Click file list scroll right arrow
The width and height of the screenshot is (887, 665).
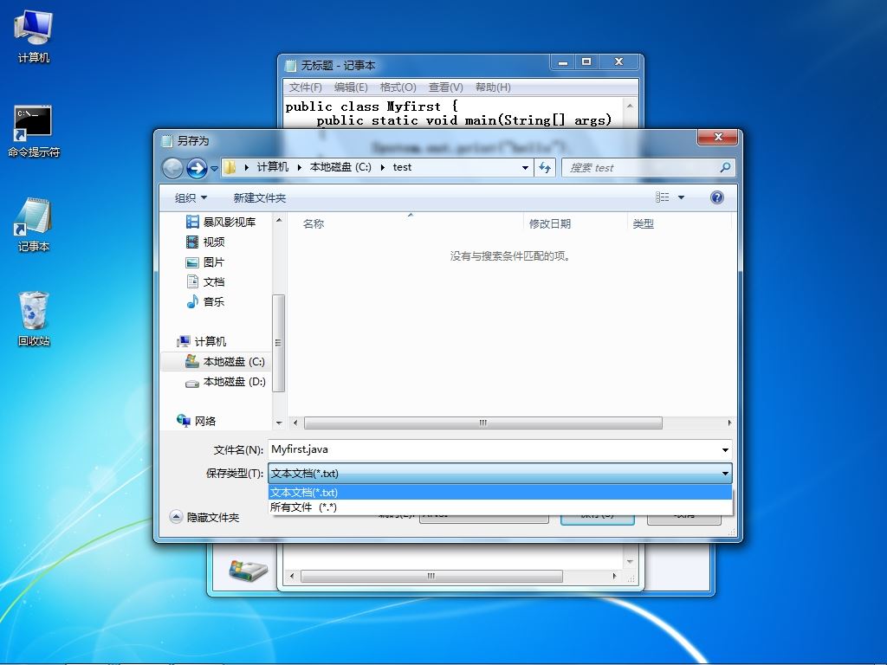pyautogui.click(x=729, y=423)
